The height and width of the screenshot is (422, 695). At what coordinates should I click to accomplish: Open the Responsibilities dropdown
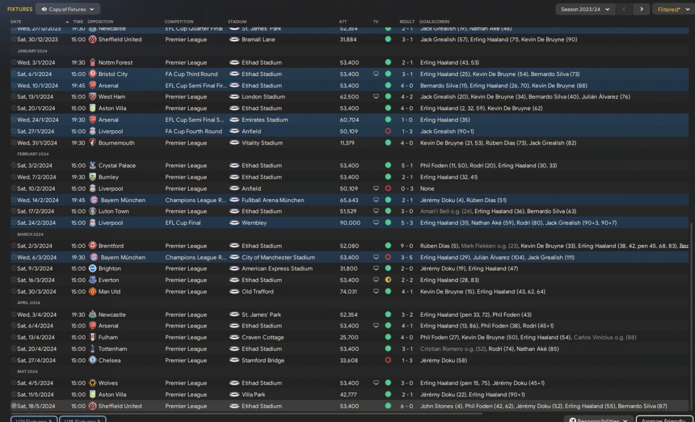tap(598, 420)
